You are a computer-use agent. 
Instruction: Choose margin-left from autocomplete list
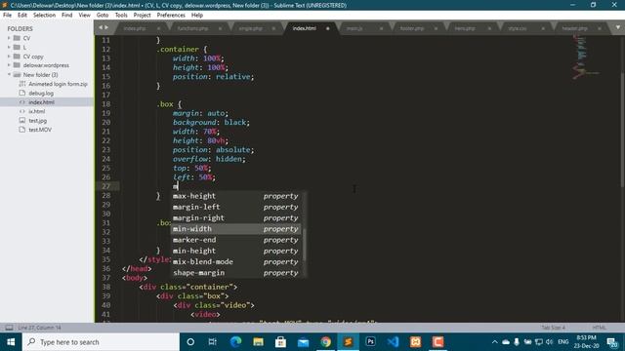point(236,207)
